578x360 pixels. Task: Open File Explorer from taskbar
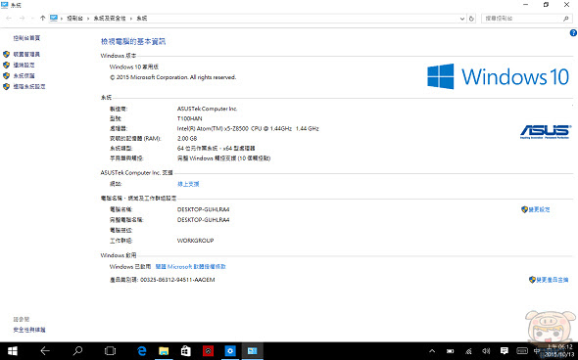click(x=164, y=351)
